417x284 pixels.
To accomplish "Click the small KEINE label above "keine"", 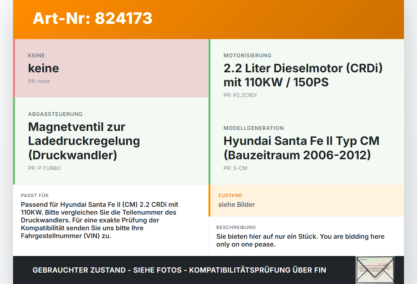I will pyautogui.click(x=36, y=56).
